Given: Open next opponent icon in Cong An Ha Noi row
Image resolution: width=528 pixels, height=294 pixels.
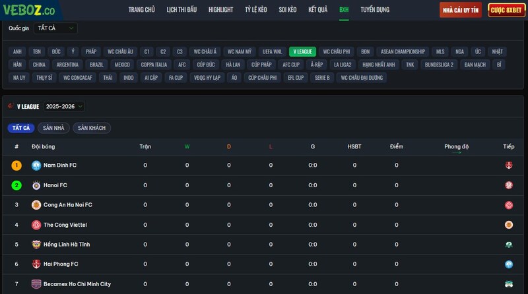Looking at the screenshot, I should pos(508,205).
